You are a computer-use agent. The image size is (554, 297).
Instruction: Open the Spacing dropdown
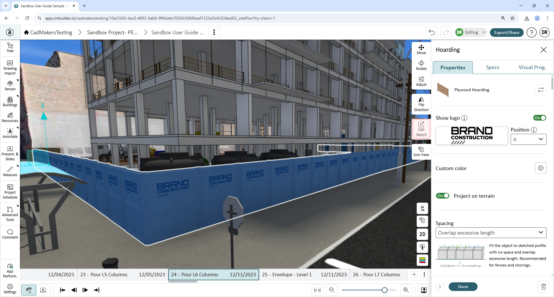491,233
